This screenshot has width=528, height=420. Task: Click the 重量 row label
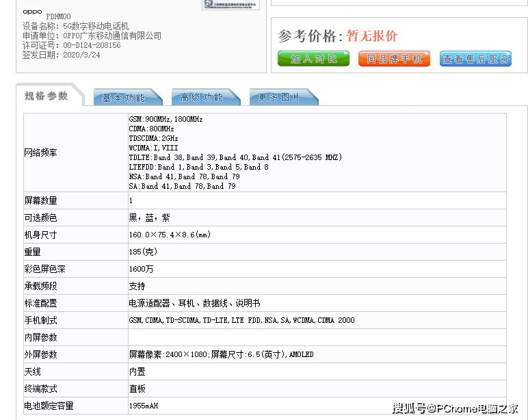[x=32, y=252]
